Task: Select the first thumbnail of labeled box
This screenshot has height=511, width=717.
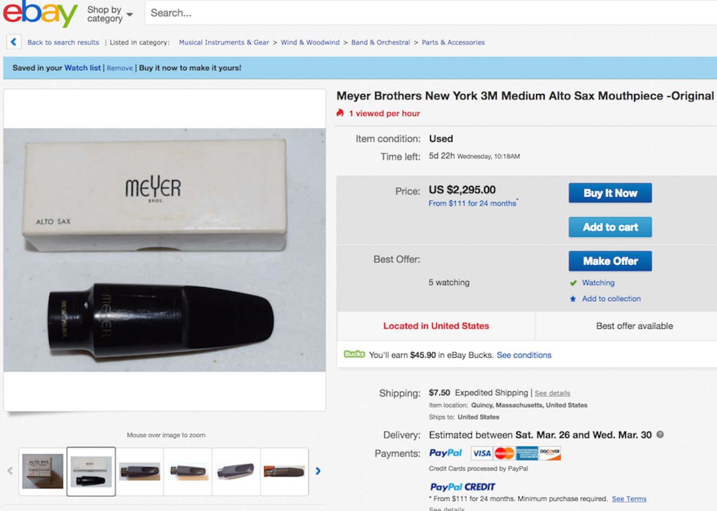Action: pos(43,471)
